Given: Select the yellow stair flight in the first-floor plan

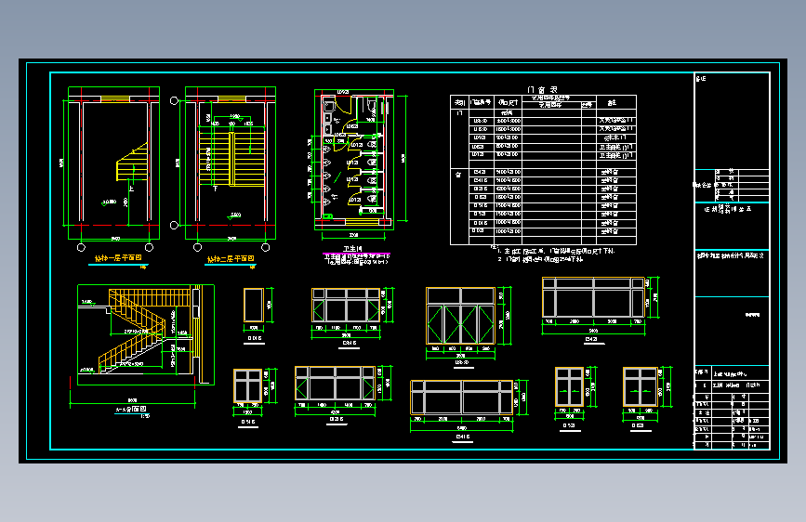Looking at the screenshot, I should tap(132, 162).
